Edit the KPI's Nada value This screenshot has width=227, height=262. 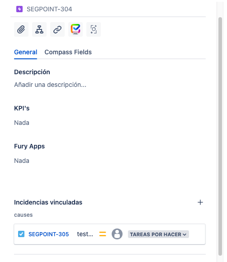[22, 123]
